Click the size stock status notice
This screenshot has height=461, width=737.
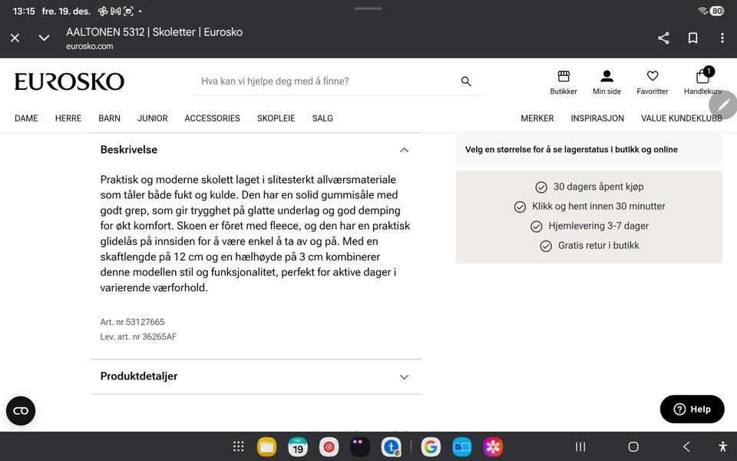tap(589, 150)
